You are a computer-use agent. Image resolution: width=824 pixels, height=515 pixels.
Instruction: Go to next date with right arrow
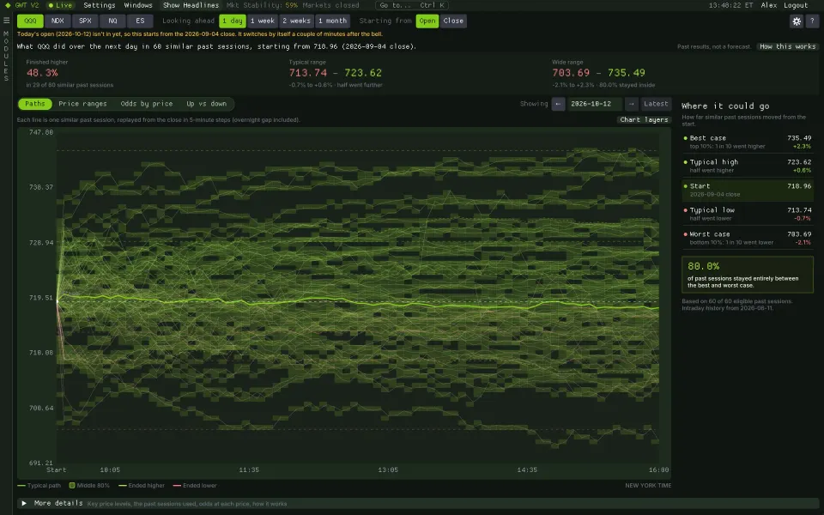tap(632, 104)
